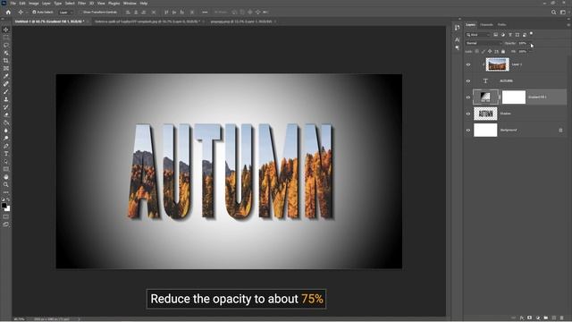
Task: Filter layers by adjustment layers icon
Action: click(502, 35)
